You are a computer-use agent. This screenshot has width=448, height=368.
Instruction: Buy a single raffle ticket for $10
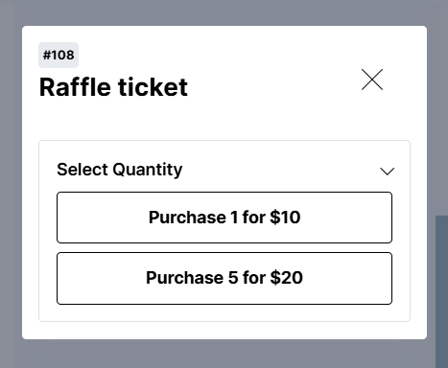224,218
